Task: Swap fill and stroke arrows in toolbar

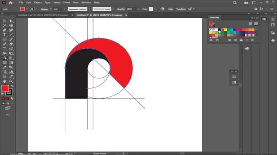Action: (12, 86)
